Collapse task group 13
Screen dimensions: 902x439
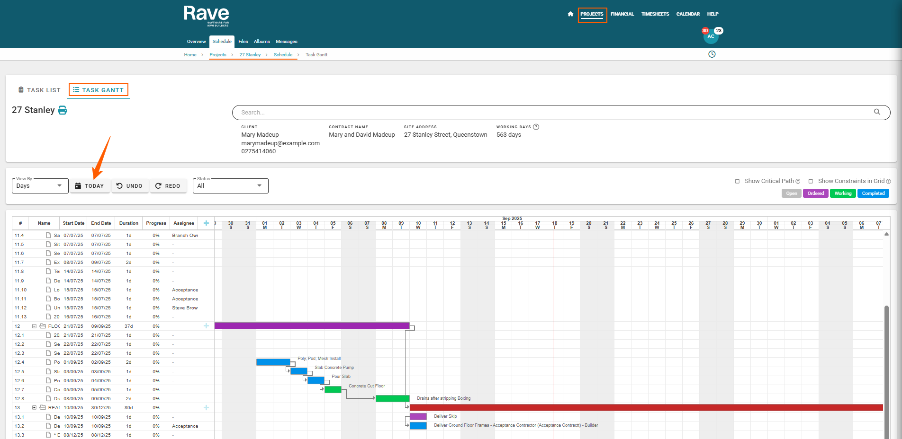tap(34, 408)
